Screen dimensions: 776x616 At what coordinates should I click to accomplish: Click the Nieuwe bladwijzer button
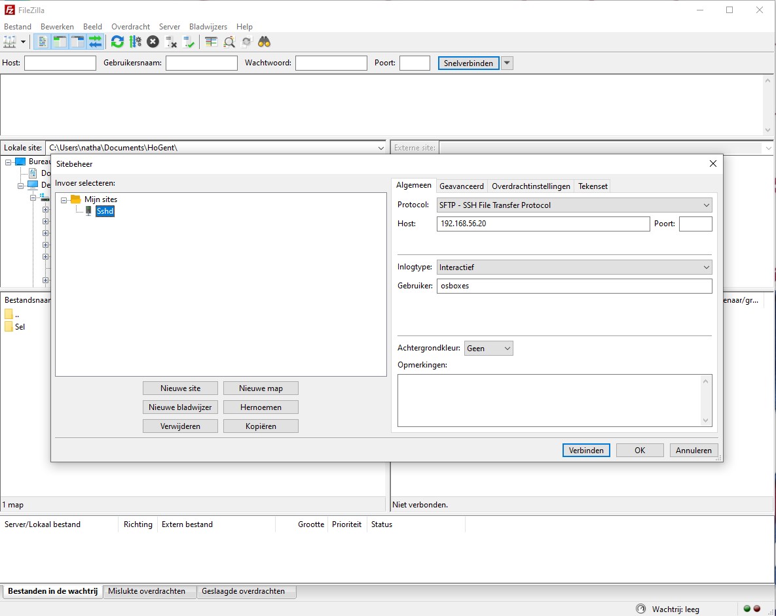pos(180,407)
